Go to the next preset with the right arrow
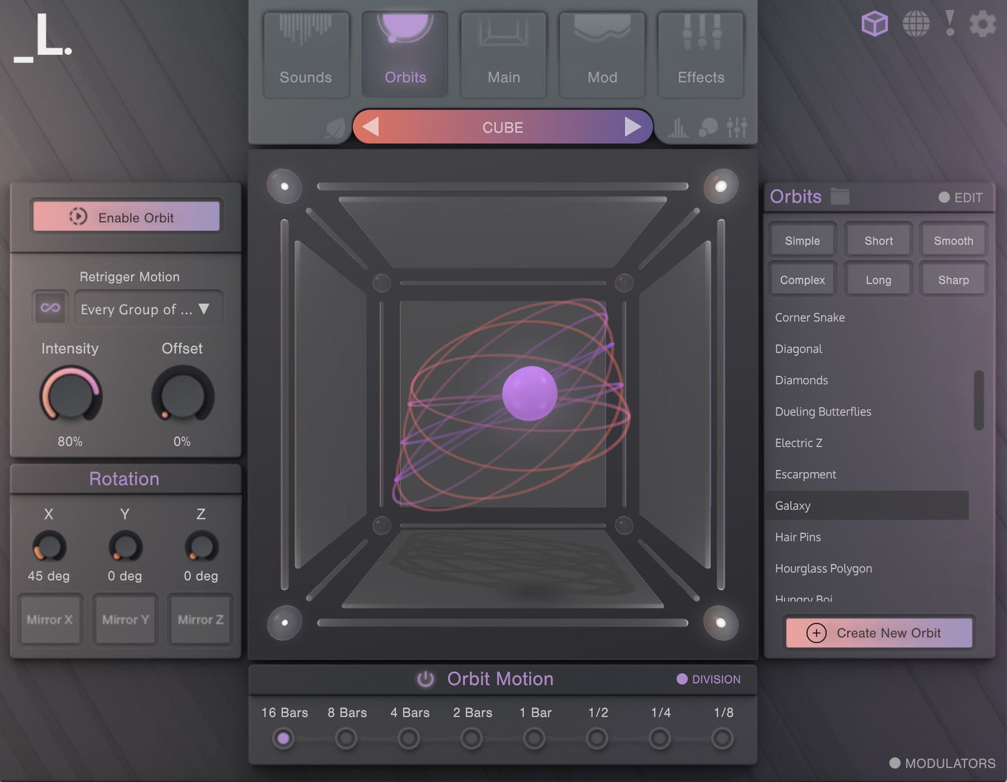This screenshot has width=1007, height=782. click(632, 127)
